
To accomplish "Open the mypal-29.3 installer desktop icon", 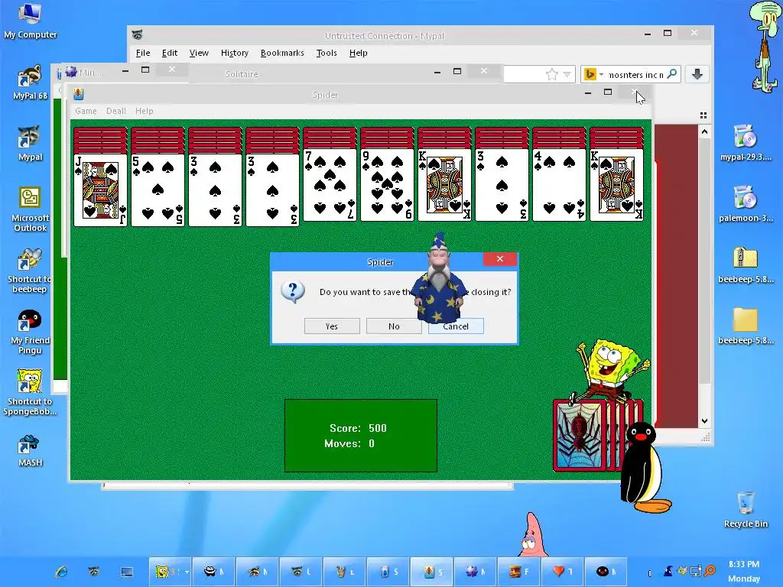I will [x=746, y=143].
